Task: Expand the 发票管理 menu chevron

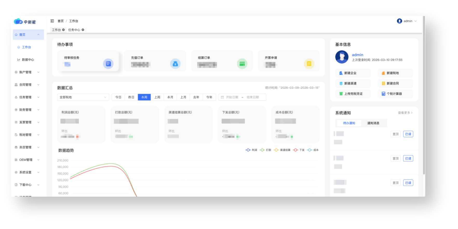Action: click(38, 122)
